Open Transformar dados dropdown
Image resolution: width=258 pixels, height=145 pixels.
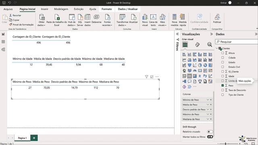point(122,20)
